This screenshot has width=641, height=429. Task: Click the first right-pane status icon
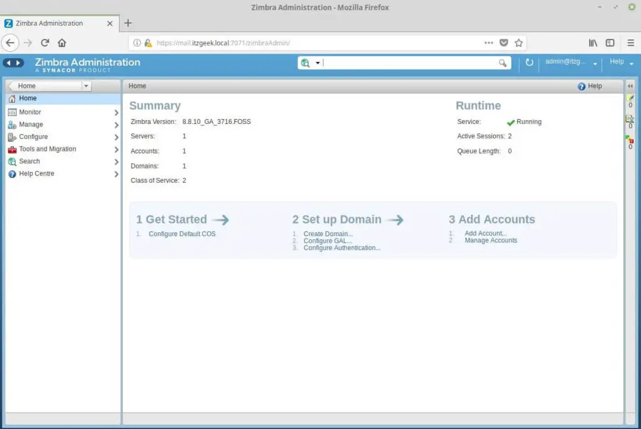coord(630,98)
